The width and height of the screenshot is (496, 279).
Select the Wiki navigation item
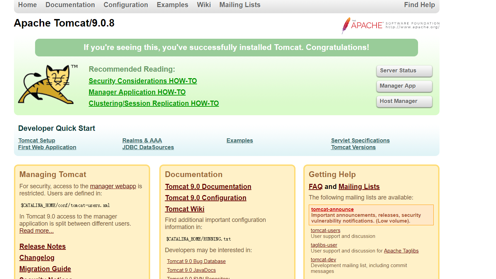(x=204, y=5)
